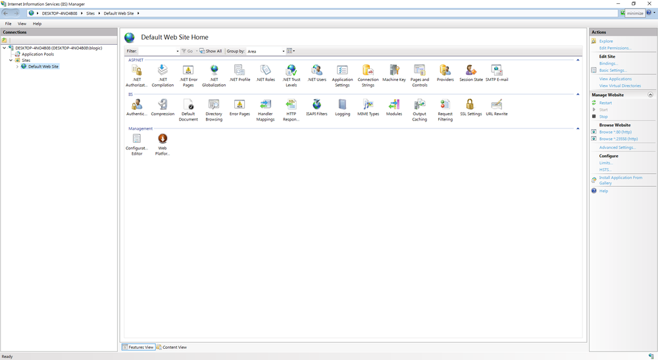Open SSL Settings feature
This screenshot has height=360, width=658.
pos(471,107)
